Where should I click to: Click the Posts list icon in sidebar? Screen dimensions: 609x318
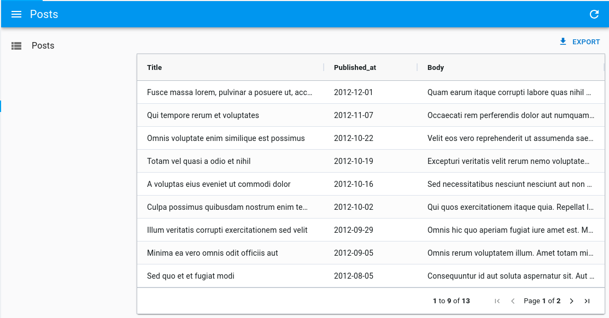pyautogui.click(x=16, y=46)
